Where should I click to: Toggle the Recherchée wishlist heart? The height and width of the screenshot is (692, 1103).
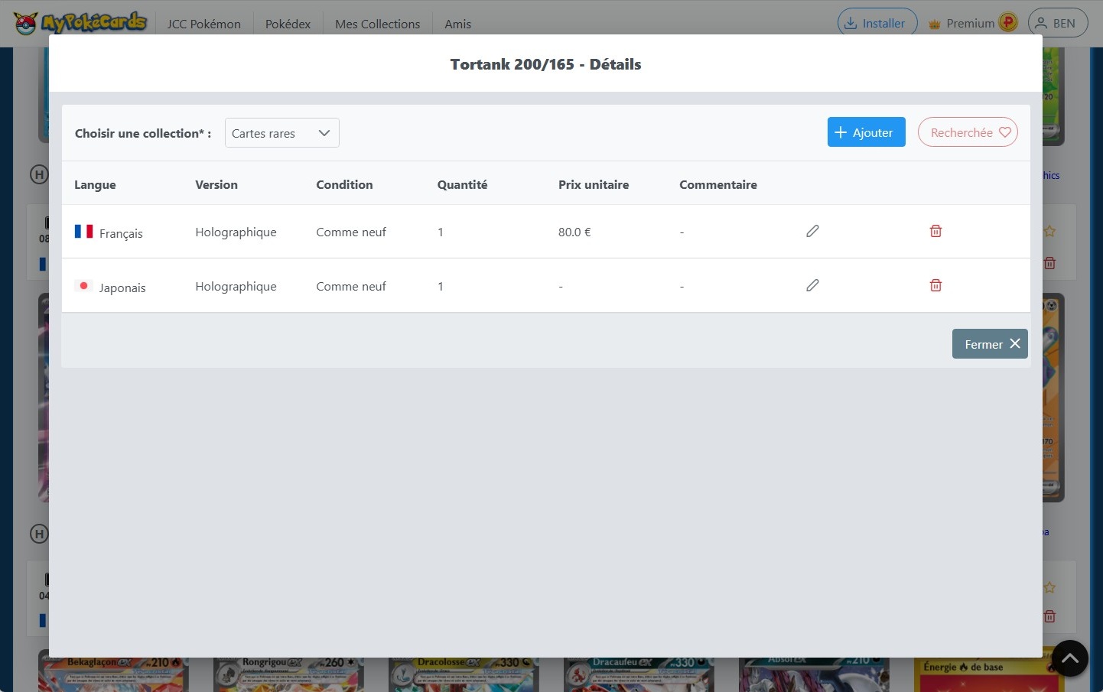(x=968, y=132)
